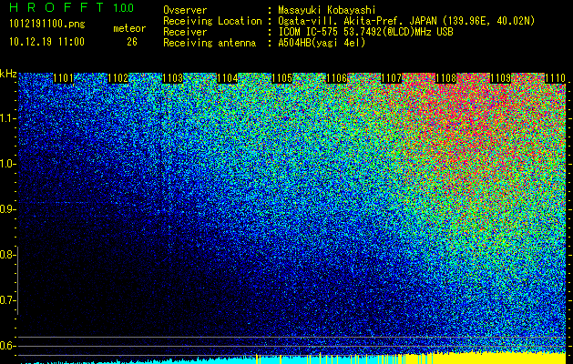573x364 pixels.
Task: Click the 1.1 kHz axis label
Action: coord(8,118)
